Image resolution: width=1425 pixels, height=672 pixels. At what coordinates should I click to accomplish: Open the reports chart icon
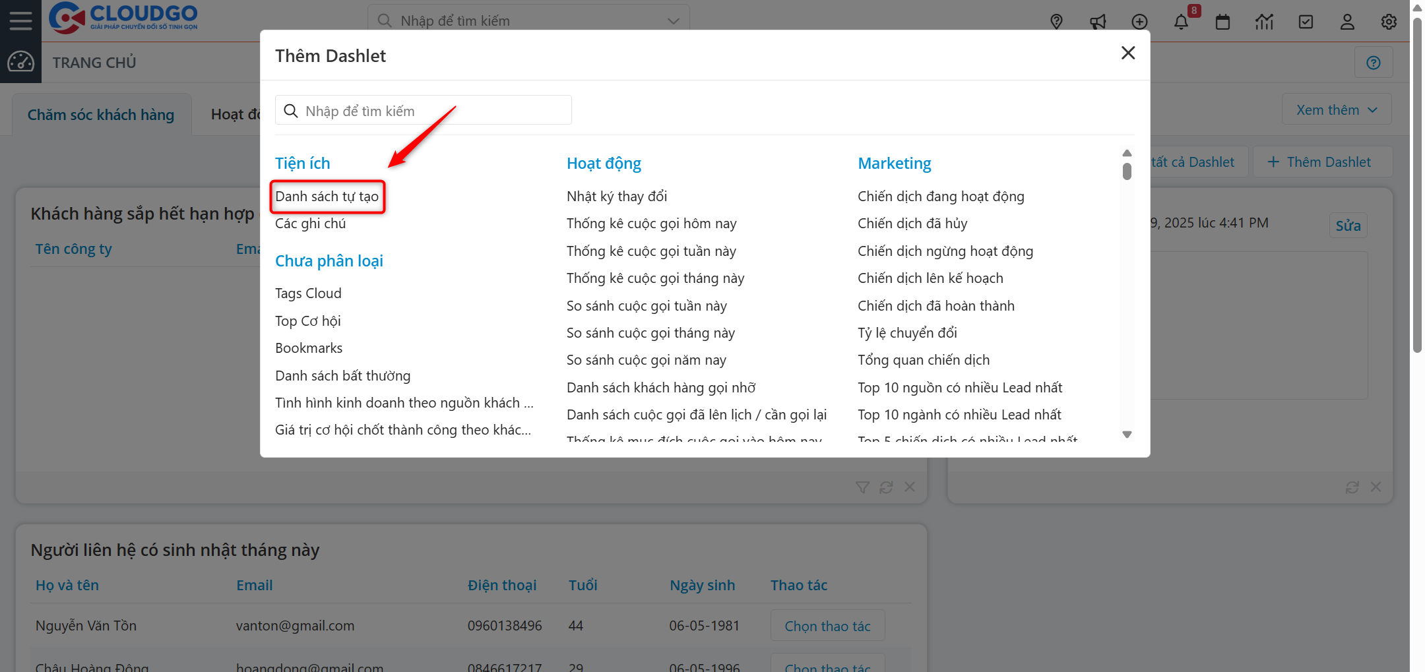(x=1264, y=22)
